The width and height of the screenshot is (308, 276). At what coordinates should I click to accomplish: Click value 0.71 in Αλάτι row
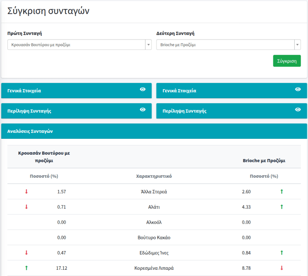[62, 207]
